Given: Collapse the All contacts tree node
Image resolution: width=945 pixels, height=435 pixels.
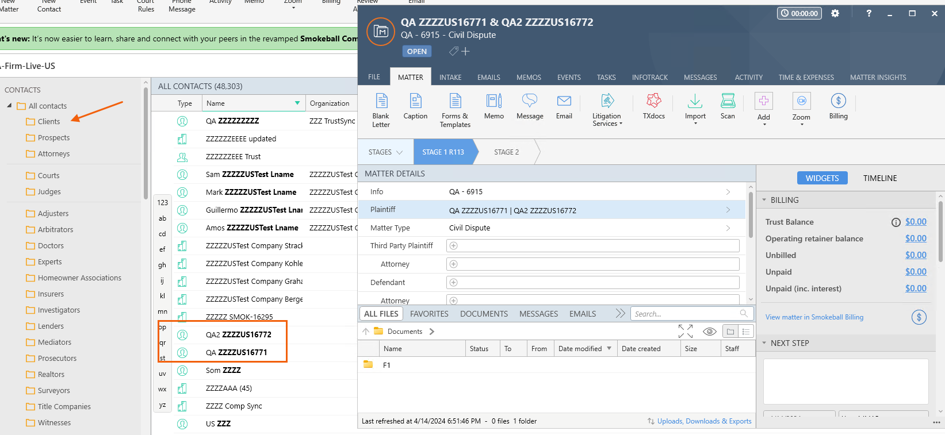Looking at the screenshot, I should coord(9,106).
